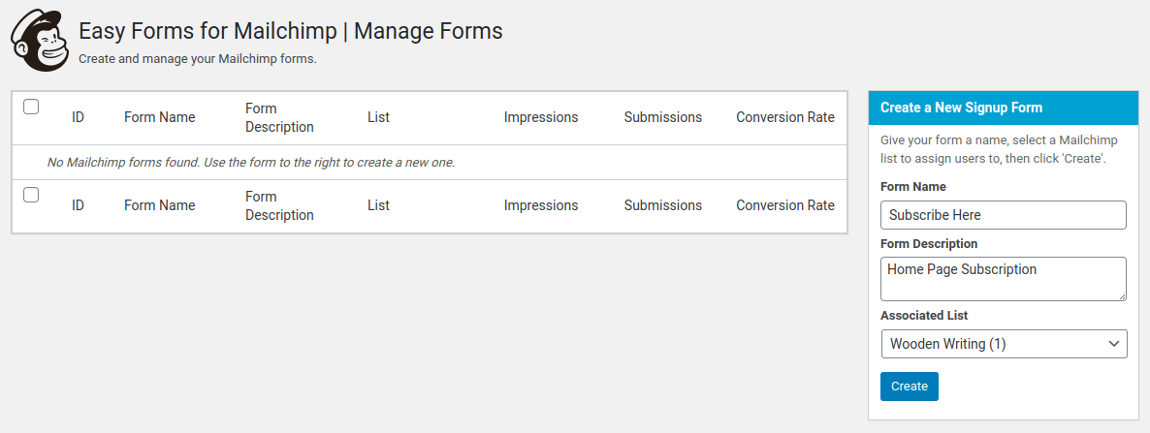Screen dimensions: 1150x433
Task: Click the 'Easy Forms for Mailchimp | Manage Forms' title
Action: (x=291, y=31)
